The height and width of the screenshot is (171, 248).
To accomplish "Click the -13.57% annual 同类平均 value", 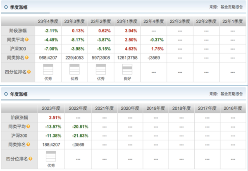I will click(x=53, y=127).
